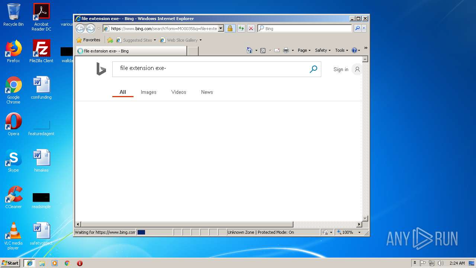
Task: Open the Tools menu
Action: tap(341, 50)
